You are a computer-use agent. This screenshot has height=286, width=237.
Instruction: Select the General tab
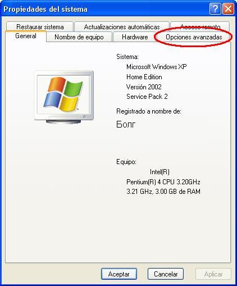[26, 36]
